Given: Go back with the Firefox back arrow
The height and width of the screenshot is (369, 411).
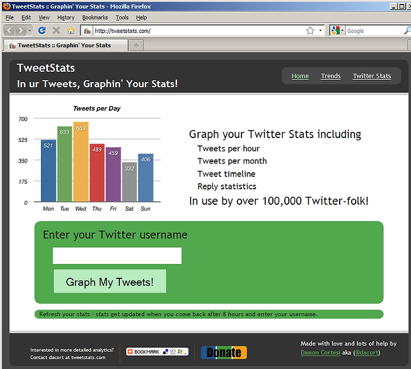Looking at the screenshot, I should tap(10, 31).
